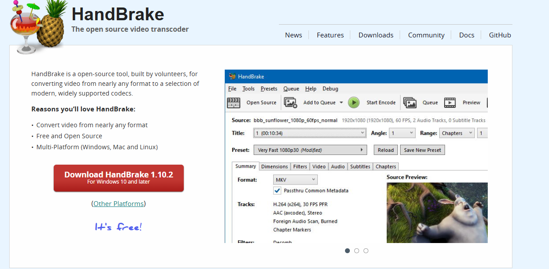Click the "It's free!" text

tap(119, 227)
